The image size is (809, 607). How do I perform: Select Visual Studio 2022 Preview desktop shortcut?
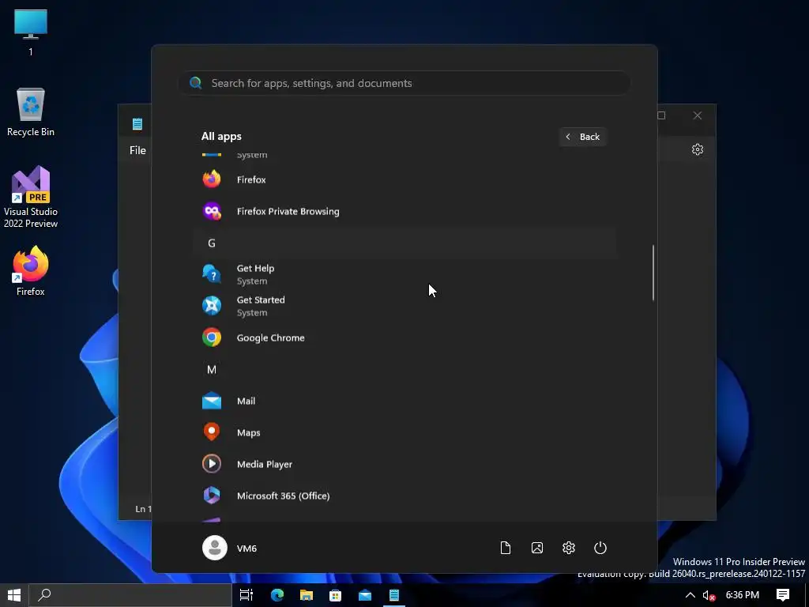pos(31,197)
